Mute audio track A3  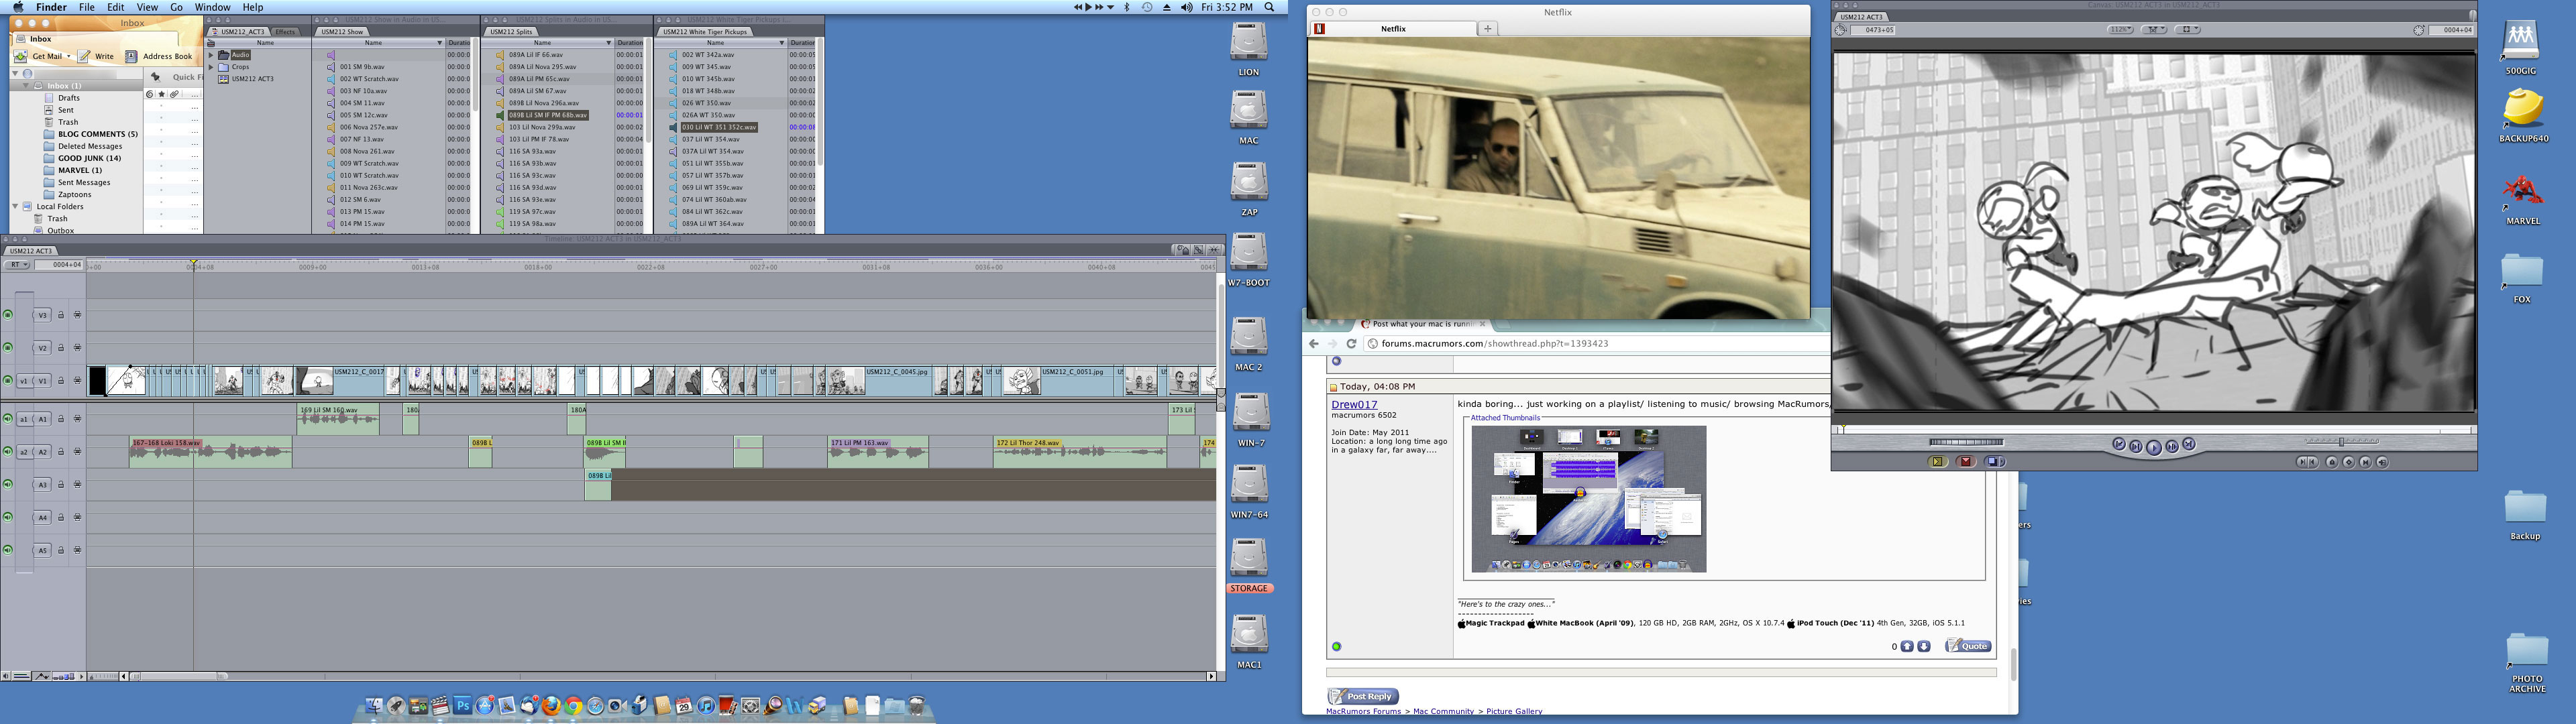tap(7, 485)
